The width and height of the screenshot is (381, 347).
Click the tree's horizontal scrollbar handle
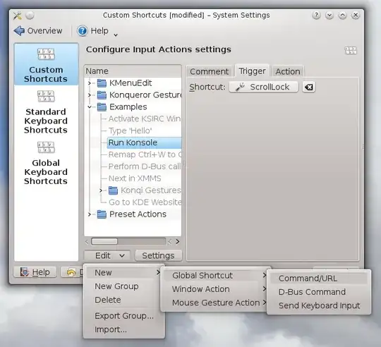[104, 242]
